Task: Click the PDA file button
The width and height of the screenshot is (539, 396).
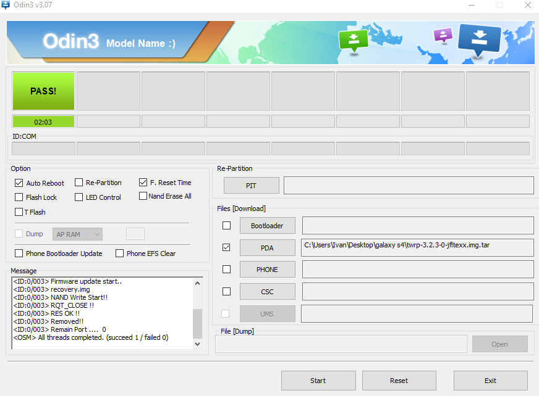Action: coord(268,248)
